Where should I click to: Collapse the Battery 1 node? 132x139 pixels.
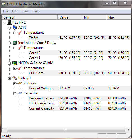coord(9,78)
